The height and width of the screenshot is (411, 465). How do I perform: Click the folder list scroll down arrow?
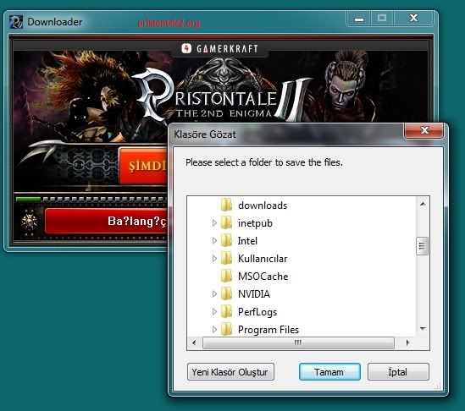pos(423,329)
